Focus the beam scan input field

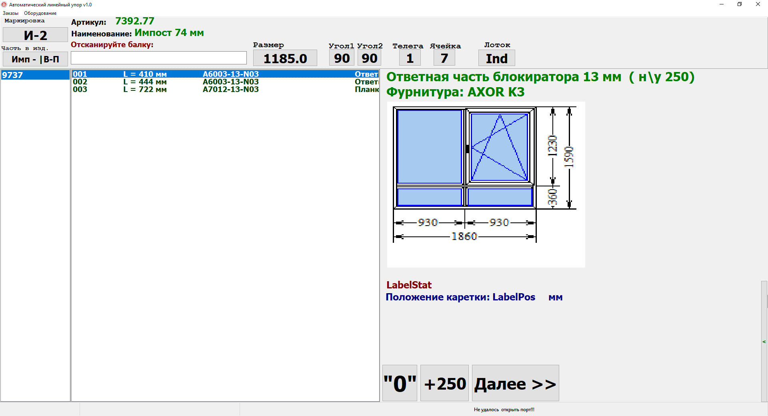[x=158, y=58]
